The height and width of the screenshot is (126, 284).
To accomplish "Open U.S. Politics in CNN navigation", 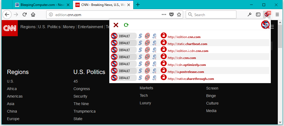I will 49,27.
